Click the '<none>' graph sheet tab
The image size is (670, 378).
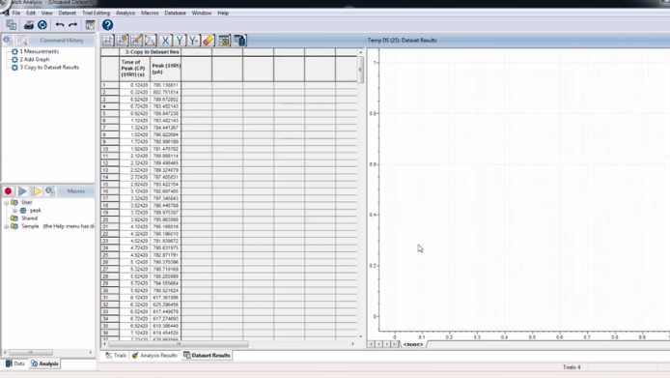413,344
